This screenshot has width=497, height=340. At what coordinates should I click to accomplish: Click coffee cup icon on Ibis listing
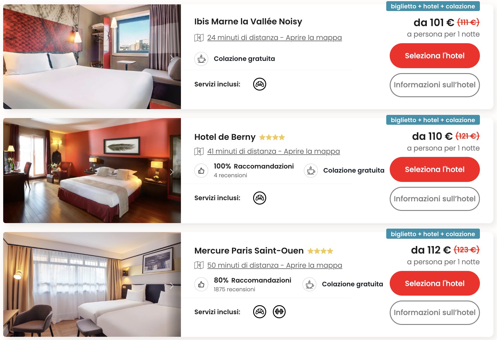tap(201, 59)
